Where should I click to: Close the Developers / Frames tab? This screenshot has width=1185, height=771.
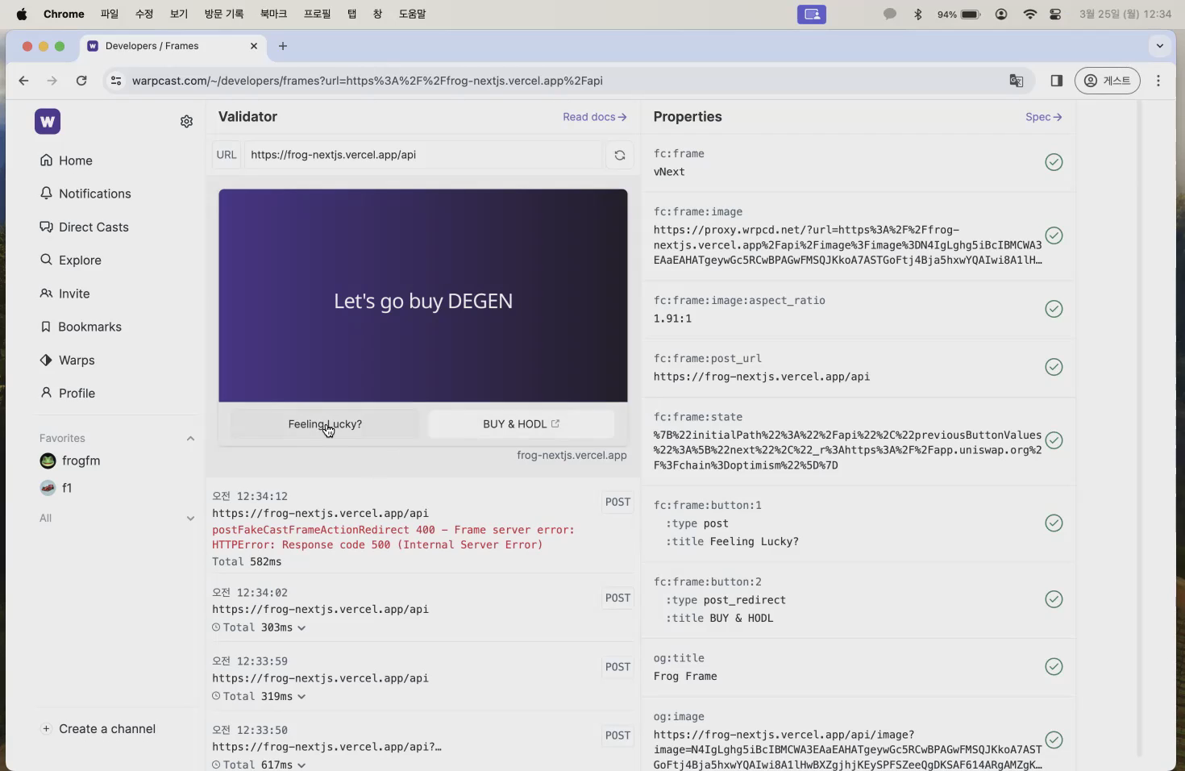[254, 46]
